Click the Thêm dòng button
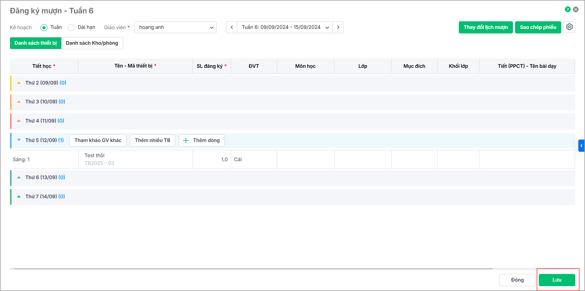This screenshot has height=291, width=585. point(202,140)
